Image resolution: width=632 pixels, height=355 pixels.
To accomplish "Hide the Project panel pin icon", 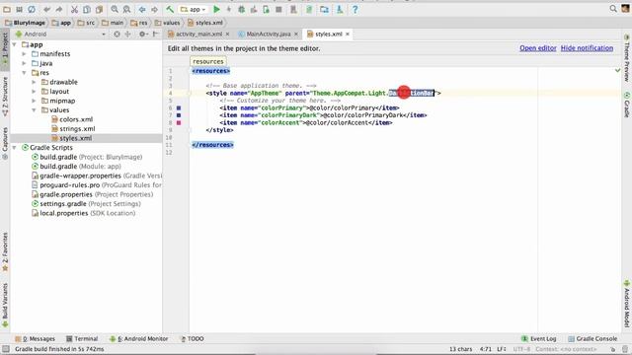I will (x=156, y=35).
